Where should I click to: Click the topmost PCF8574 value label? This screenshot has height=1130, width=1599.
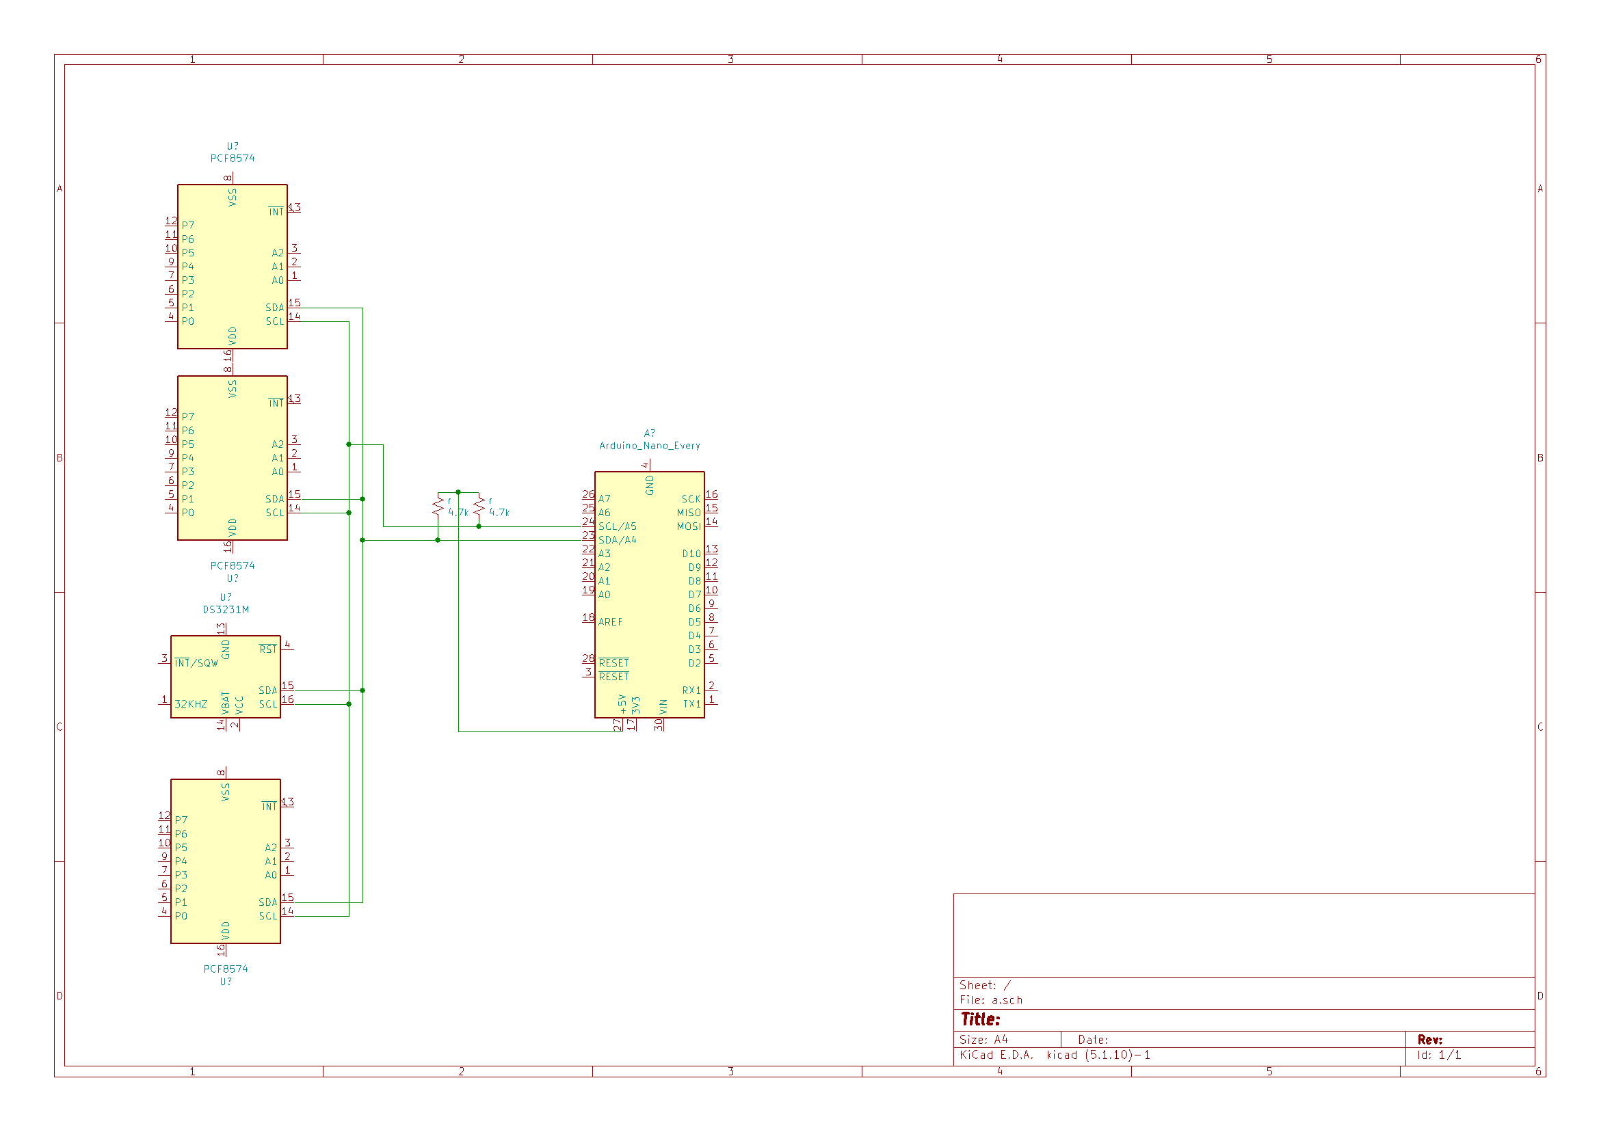(x=233, y=159)
